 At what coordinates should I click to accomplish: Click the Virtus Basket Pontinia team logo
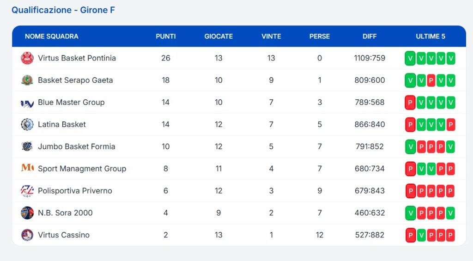click(27, 58)
